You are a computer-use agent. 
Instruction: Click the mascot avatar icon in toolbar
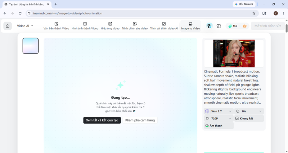pos(210,26)
